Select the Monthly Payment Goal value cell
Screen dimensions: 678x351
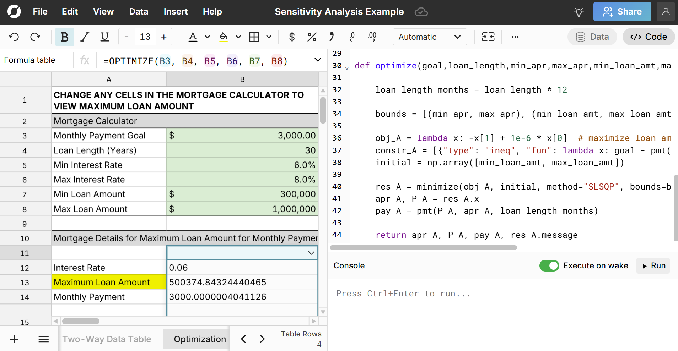(242, 136)
